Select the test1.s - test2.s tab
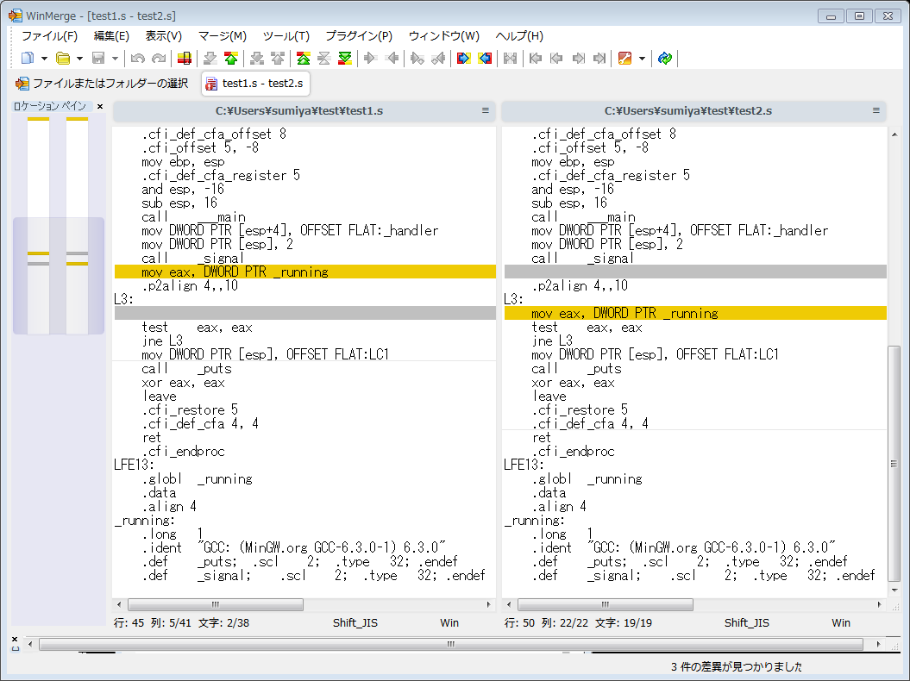Screen dimensions: 910x681 coord(255,84)
